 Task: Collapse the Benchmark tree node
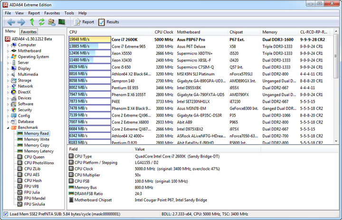pyautogui.click(x=8, y=128)
